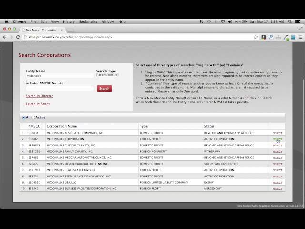Open the Bookmarks menu

[x=88, y=21]
